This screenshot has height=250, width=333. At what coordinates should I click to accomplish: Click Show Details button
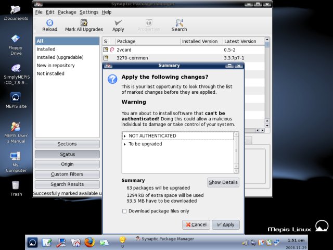coord(223,182)
